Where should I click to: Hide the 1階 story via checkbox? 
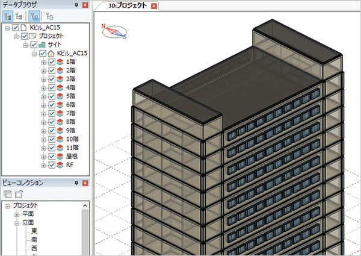(x=52, y=62)
